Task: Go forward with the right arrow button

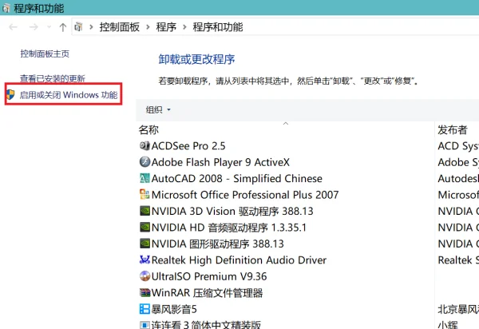Action: point(34,27)
